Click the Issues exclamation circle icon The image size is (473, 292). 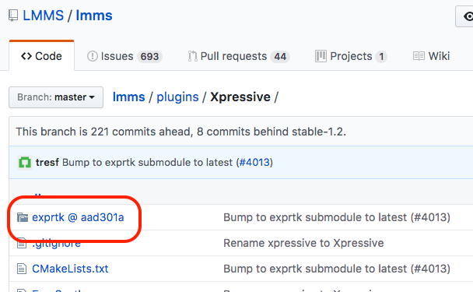click(x=93, y=56)
